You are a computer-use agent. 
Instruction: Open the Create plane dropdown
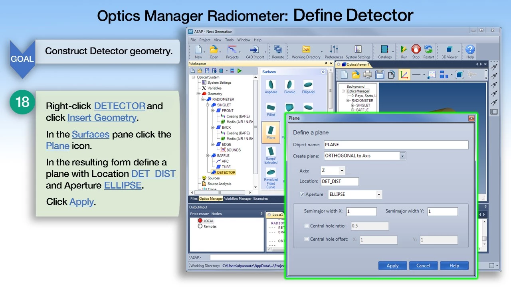(402, 156)
